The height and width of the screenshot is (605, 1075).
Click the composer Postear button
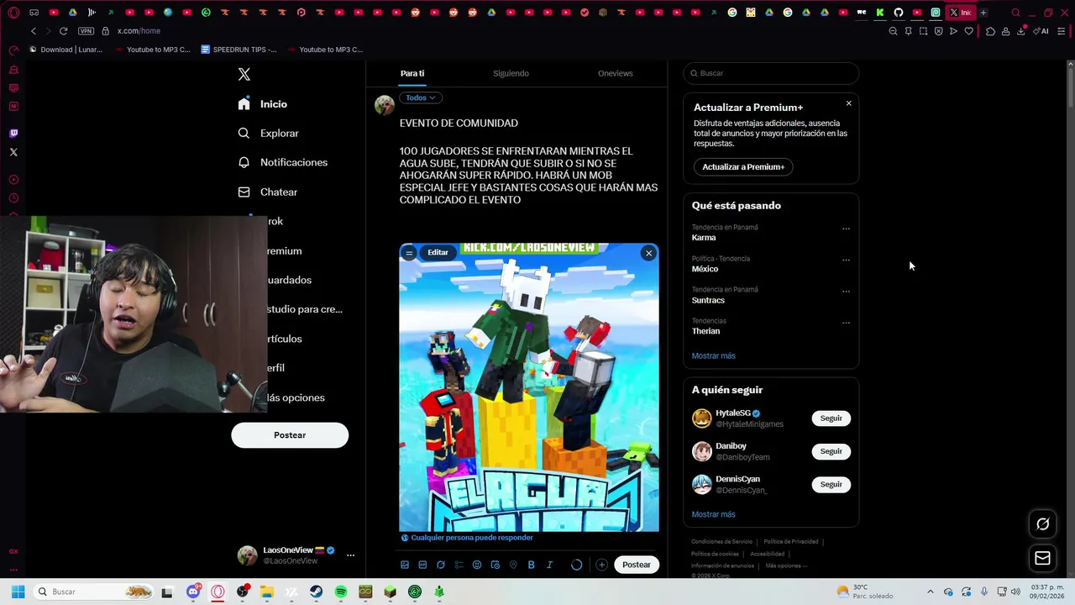637,565
